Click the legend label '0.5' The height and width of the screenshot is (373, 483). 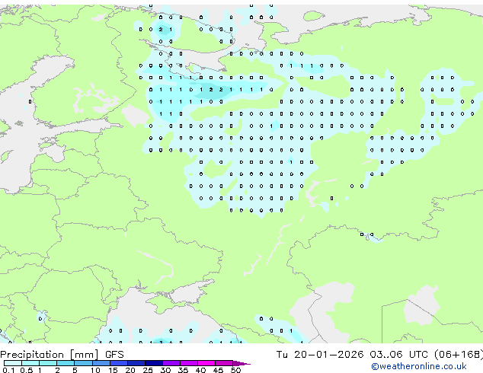pos(26,370)
